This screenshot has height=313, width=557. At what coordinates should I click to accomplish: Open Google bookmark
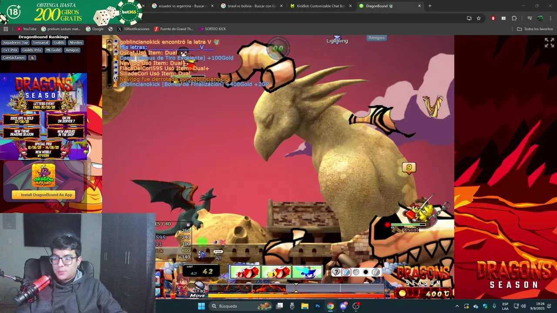click(x=94, y=29)
